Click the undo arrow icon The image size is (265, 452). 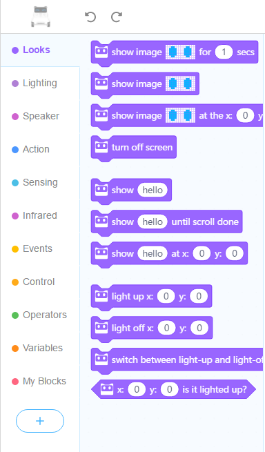click(90, 17)
